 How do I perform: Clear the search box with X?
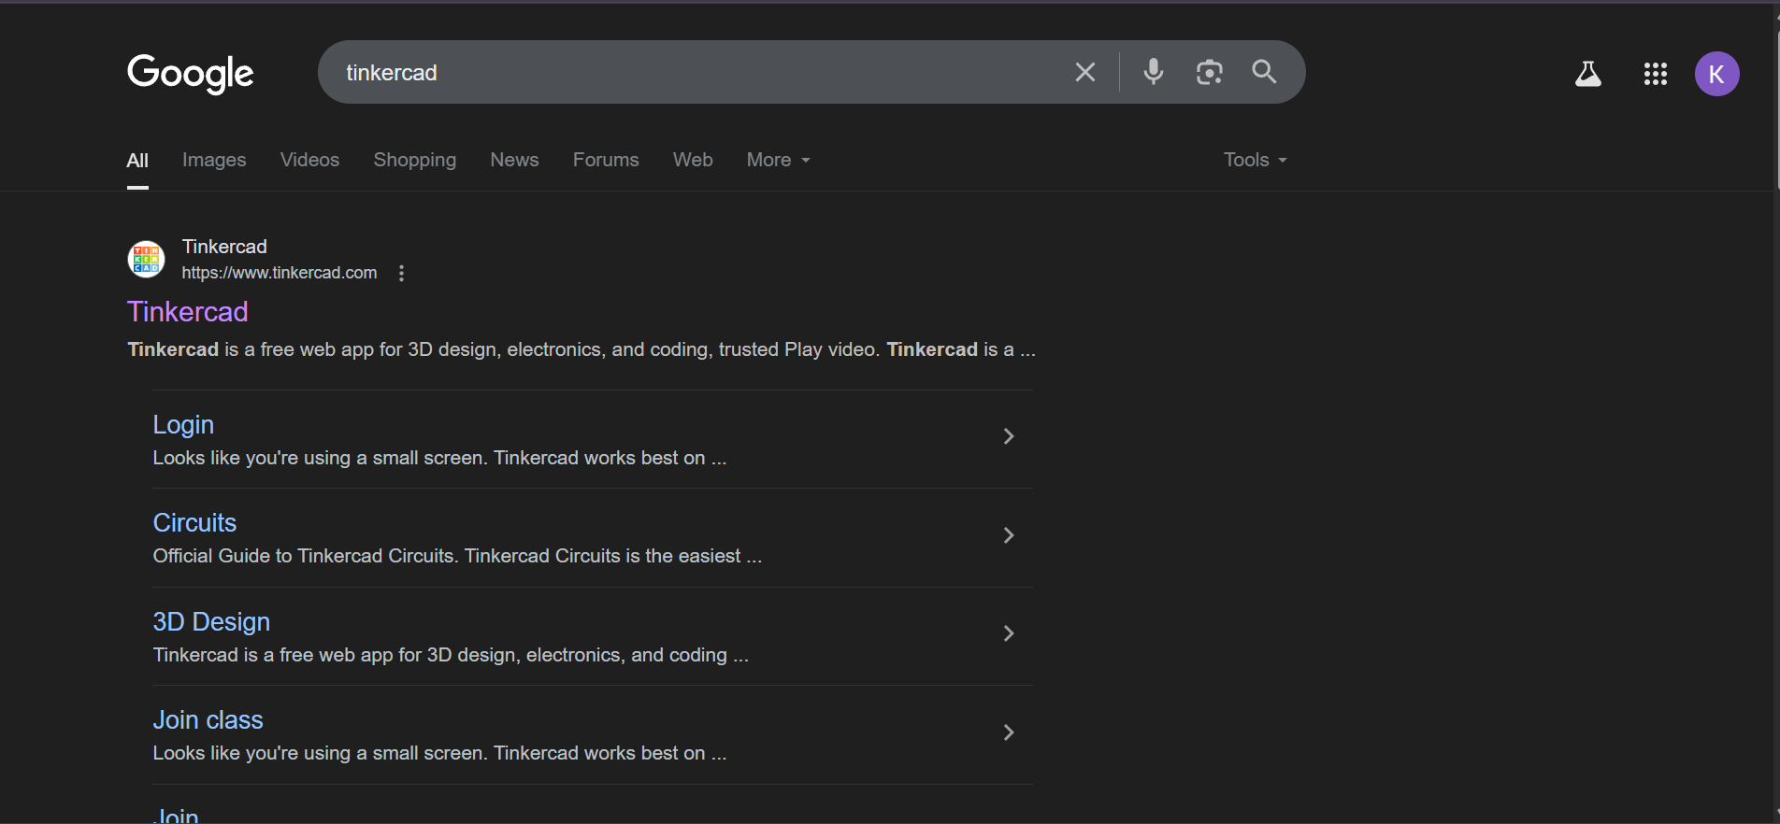[x=1084, y=72]
